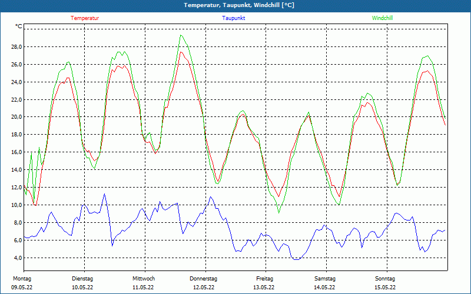This screenshot has width=471, height=294.
Task: Click the chart title in the header bar
Action: tap(239, 5)
